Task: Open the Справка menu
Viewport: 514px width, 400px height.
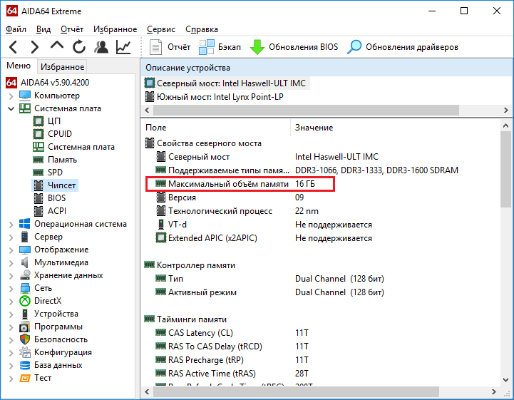Action: click(x=202, y=29)
